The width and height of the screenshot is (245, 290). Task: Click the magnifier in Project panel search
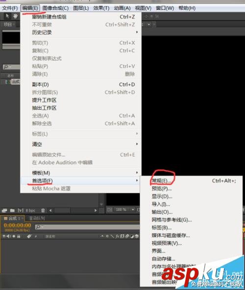coord(6,67)
